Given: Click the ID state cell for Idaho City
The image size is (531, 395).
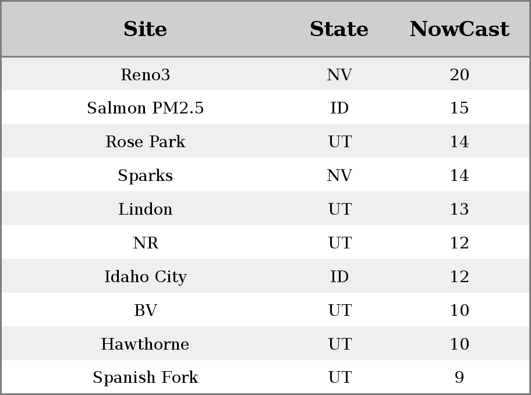Looking at the screenshot, I should pos(339,277).
